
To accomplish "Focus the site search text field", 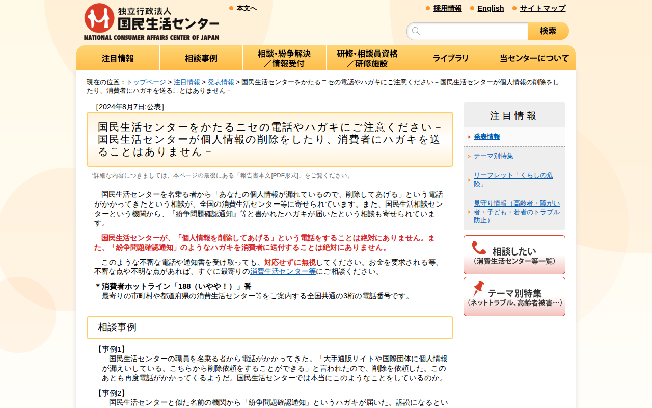I will [468, 31].
